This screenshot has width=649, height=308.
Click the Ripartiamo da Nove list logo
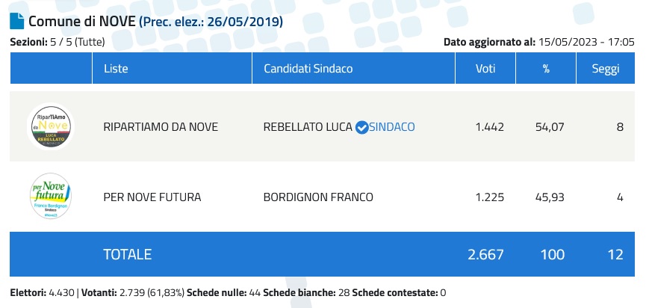pyautogui.click(x=51, y=126)
